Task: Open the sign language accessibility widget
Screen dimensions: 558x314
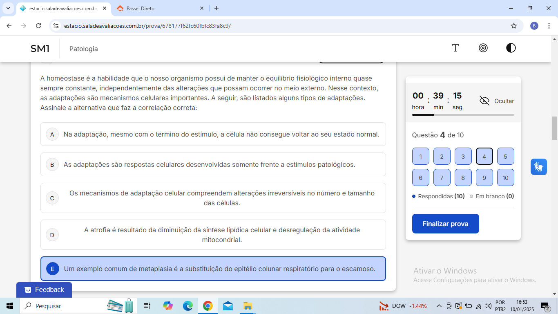Action: pos(539,167)
